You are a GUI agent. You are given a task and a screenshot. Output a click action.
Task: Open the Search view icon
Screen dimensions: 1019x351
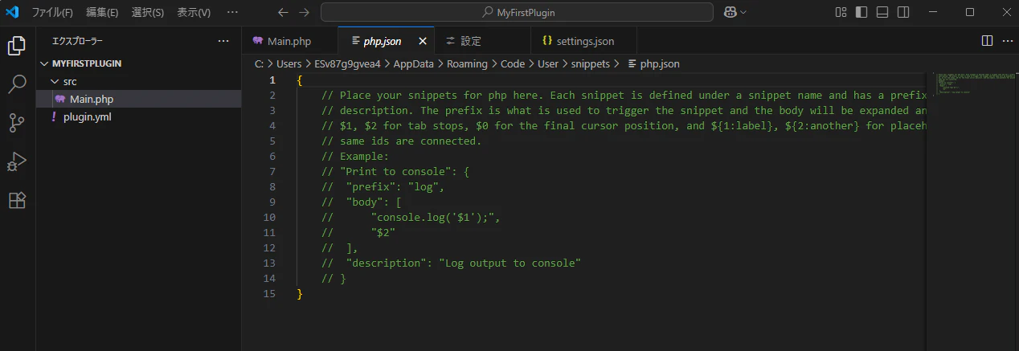point(17,84)
